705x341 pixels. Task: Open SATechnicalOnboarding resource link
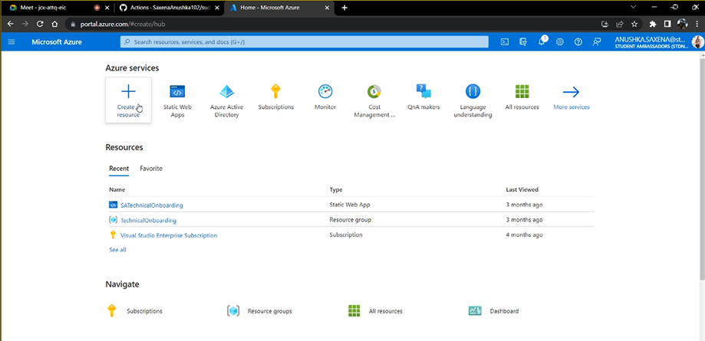point(152,205)
